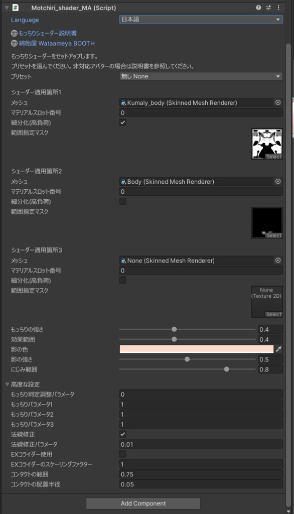Open the 影の色 color swatch
The width and height of the screenshot is (294, 514).
[x=196, y=349]
